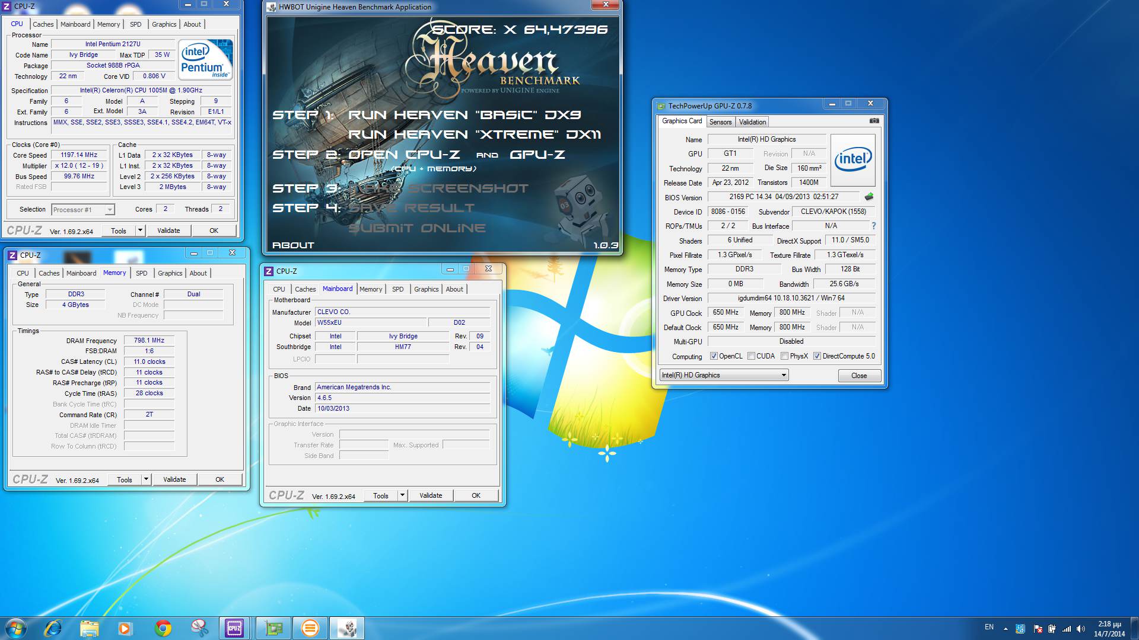Image resolution: width=1139 pixels, height=640 pixels.
Task: Click the DRAM Frequency value 798.1 MHz
Action: pos(149,340)
